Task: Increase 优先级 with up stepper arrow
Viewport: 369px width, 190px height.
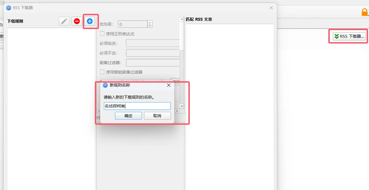Action: tap(150, 22)
